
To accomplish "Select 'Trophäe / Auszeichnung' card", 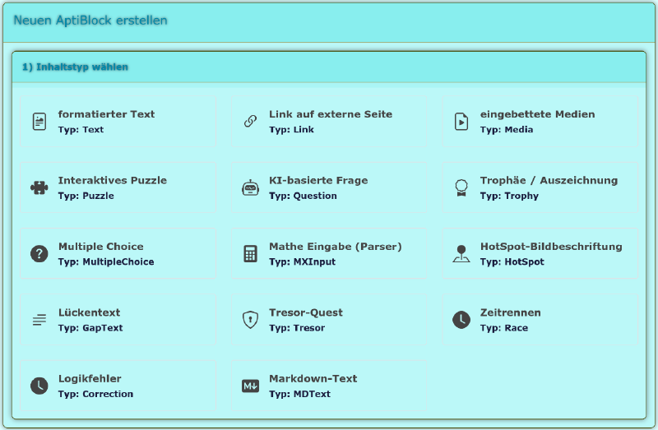I will point(540,187).
